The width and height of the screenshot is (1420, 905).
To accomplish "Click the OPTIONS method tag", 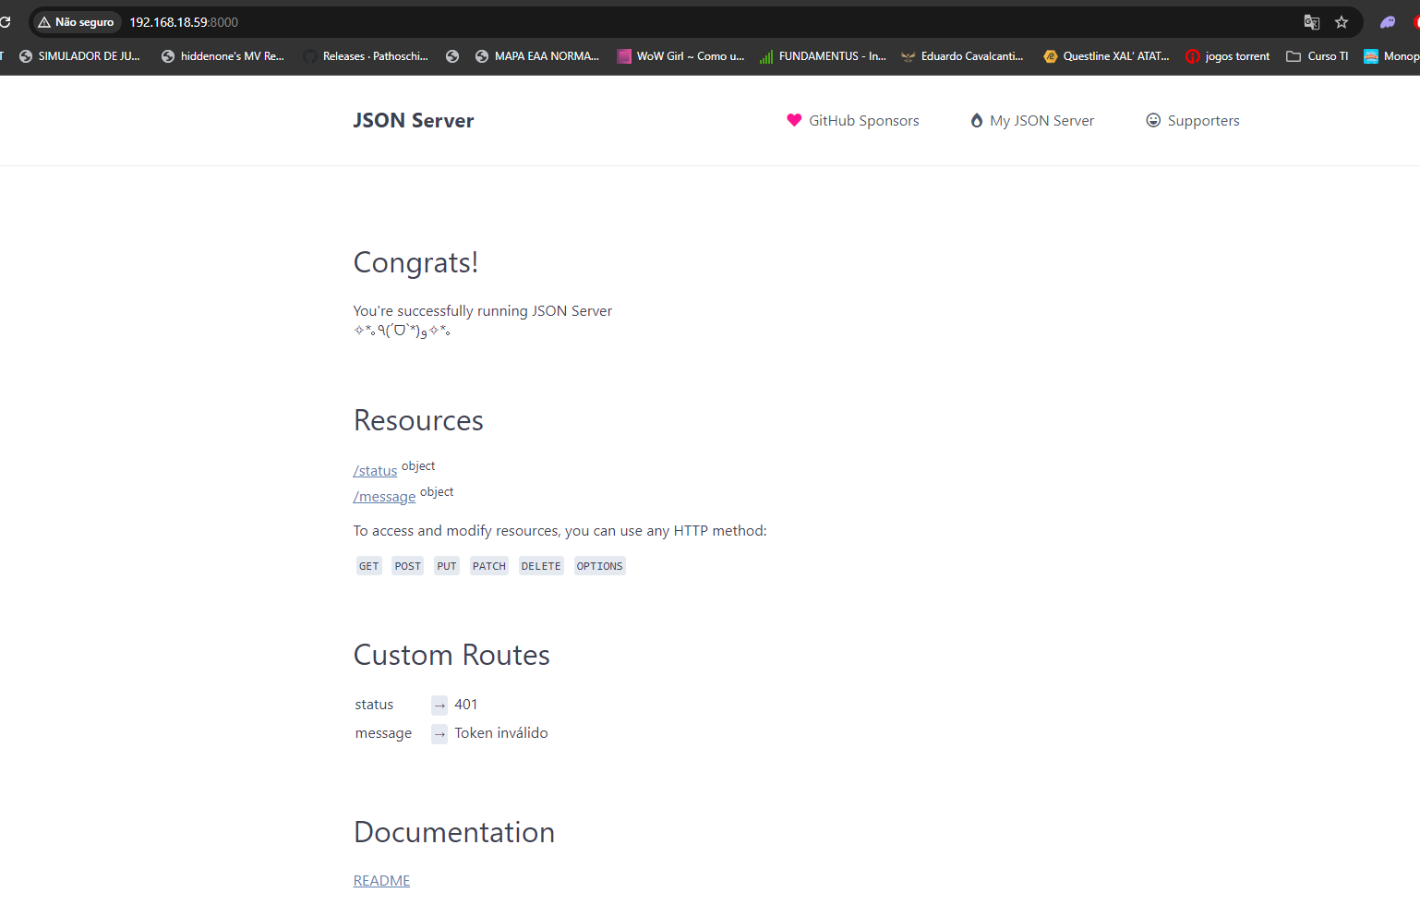I will coord(600,566).
